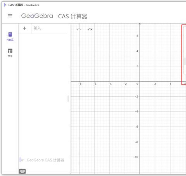Click the y-axis label 6
The image size is (186, 176).
137,36
